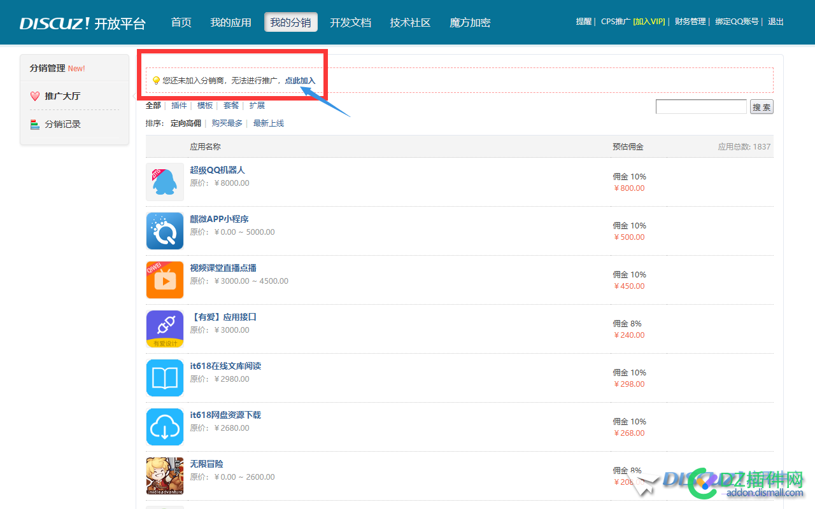Open the 【有爱】应用接口 app icon

tap(165, 329)
